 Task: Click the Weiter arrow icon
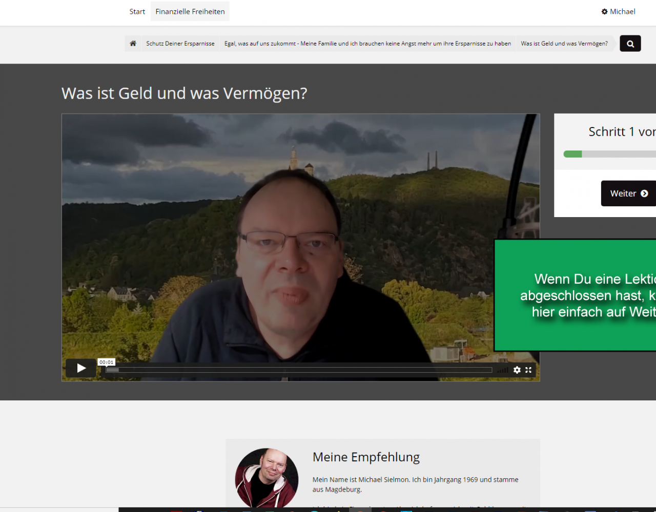tap(644, 194)
